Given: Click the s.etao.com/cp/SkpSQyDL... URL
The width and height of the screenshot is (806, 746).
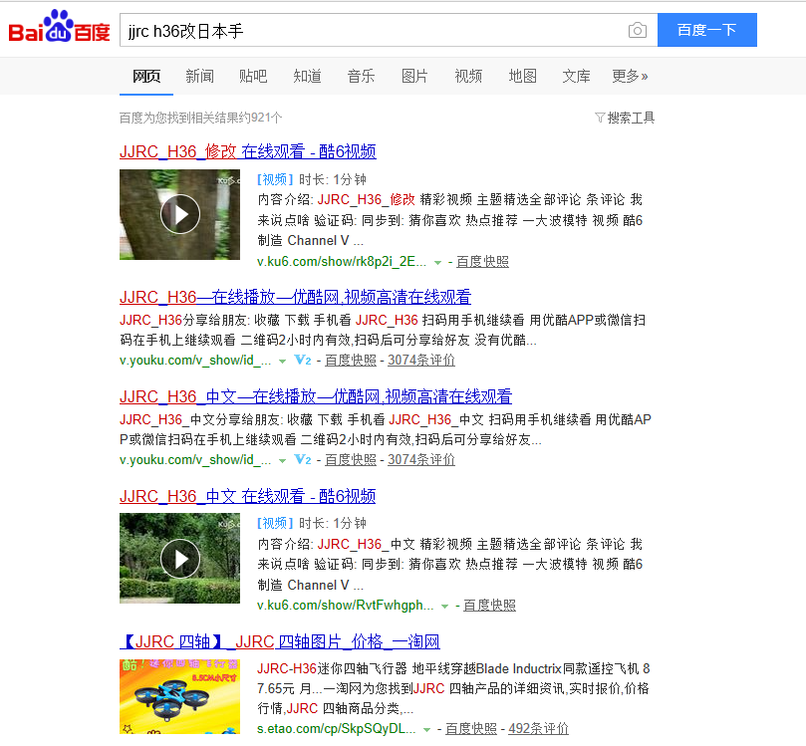Looking at the screenshot, I should 336,728.
